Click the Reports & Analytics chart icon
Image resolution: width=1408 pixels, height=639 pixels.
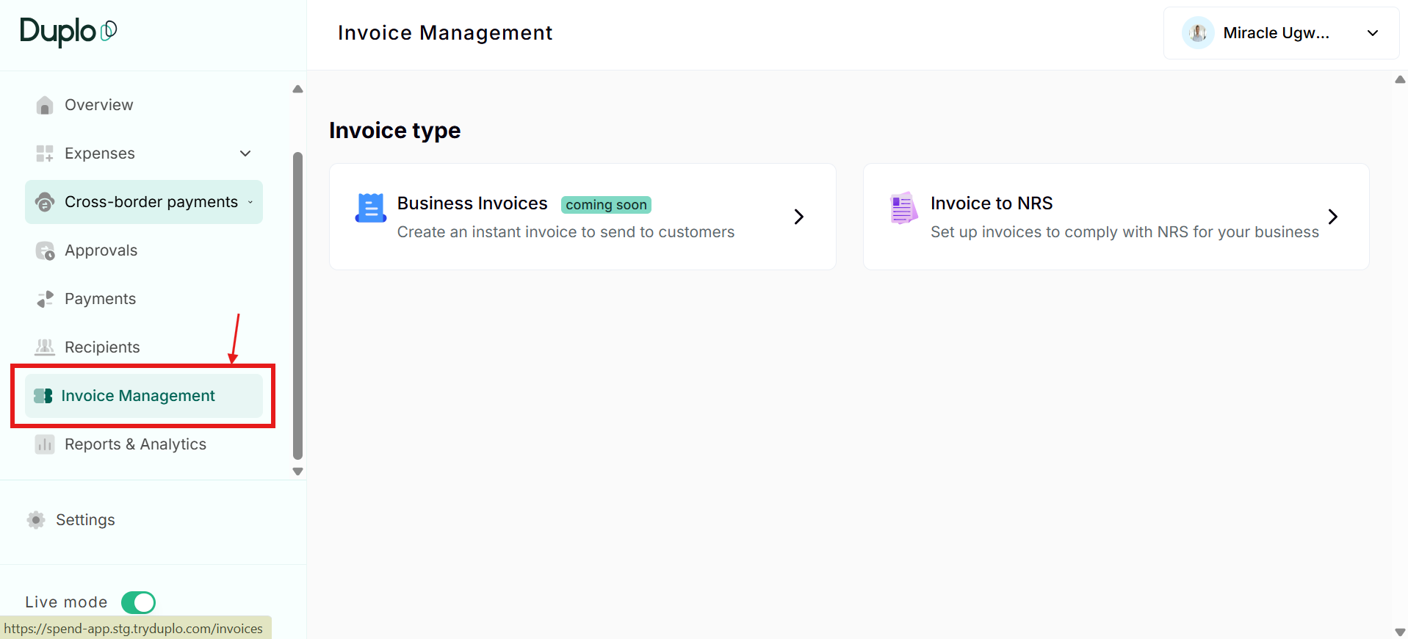pyautogui.click(x=45, y=444)
